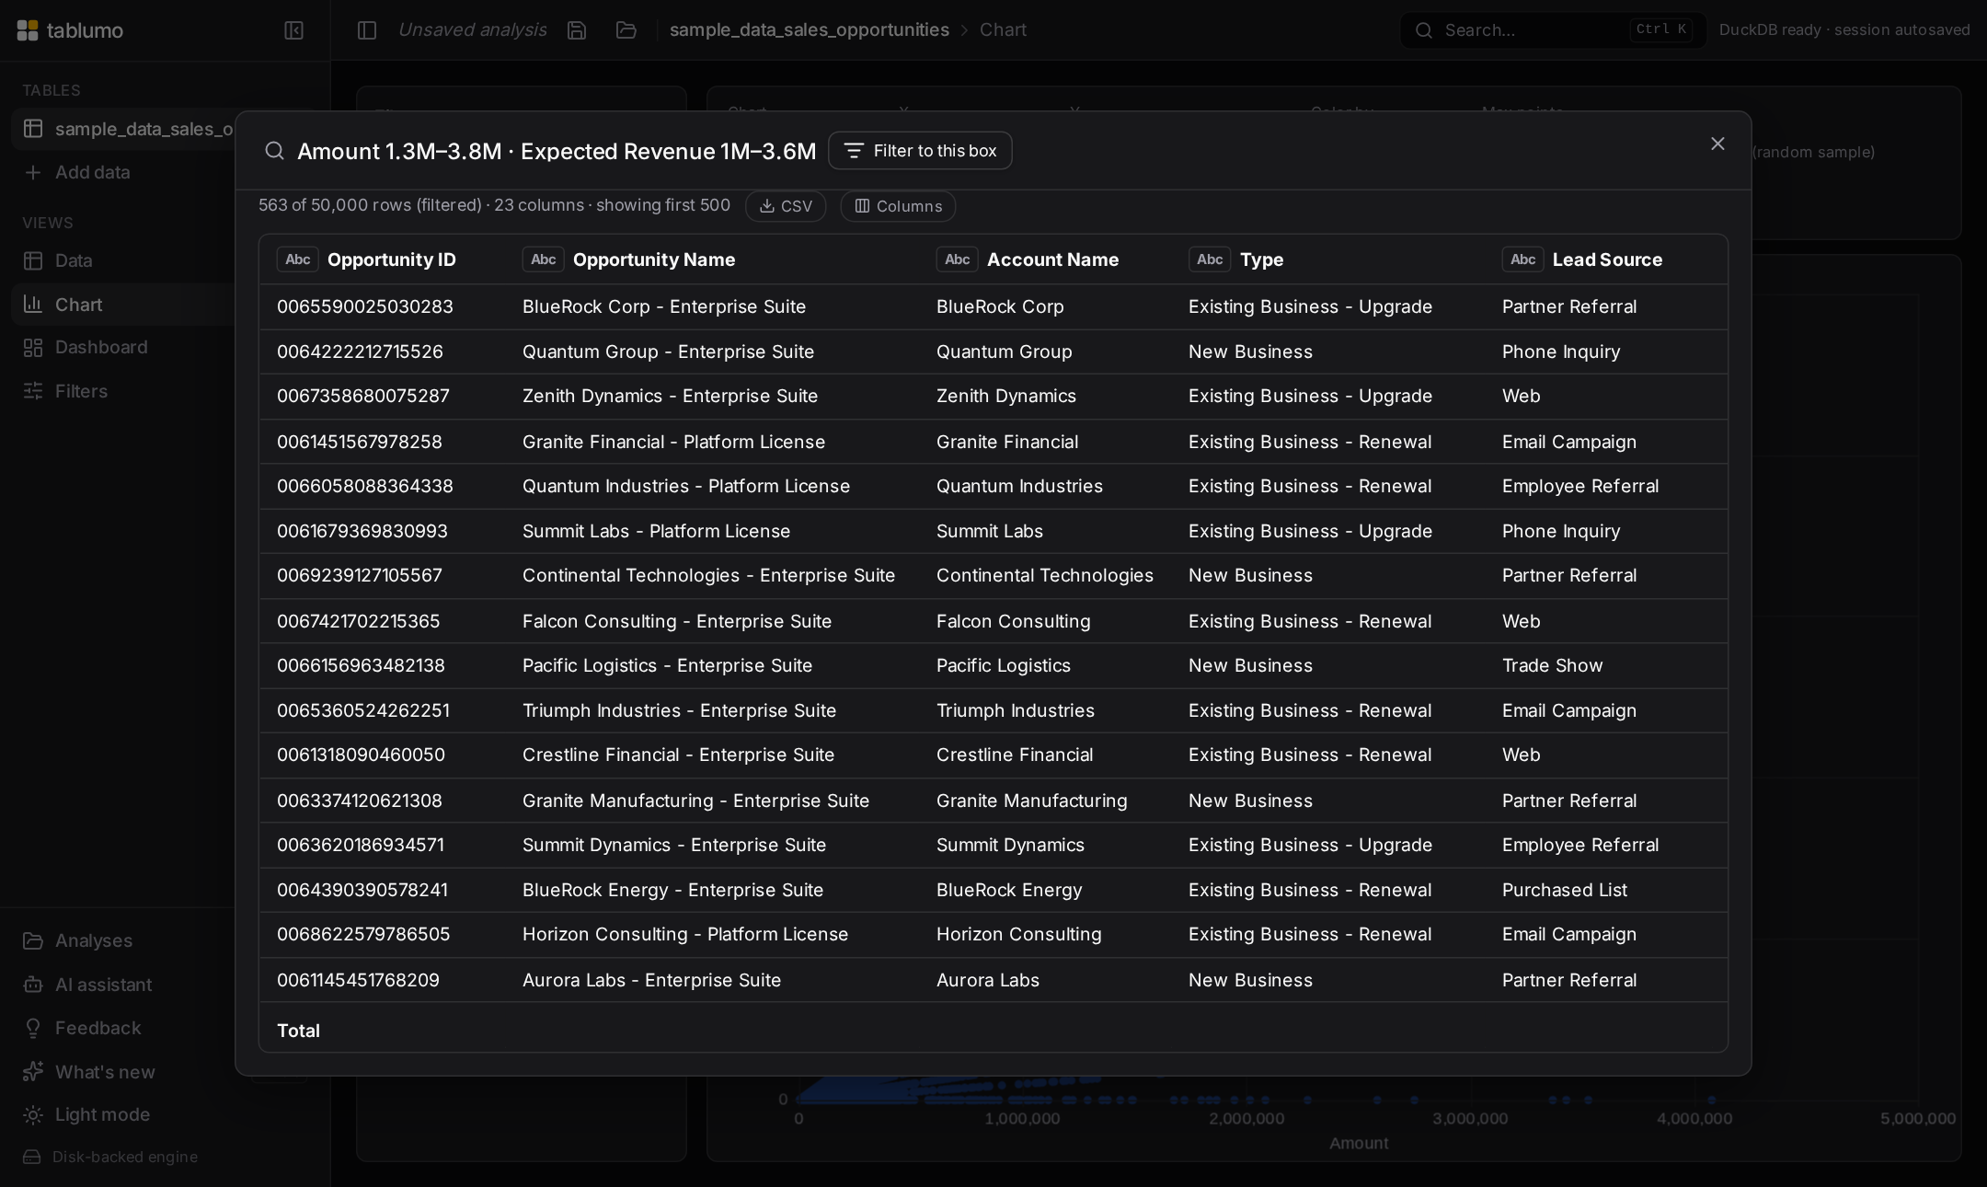
Task: Click sample_data_sales_opportunities breadcrumb
Action: [809, 29]
